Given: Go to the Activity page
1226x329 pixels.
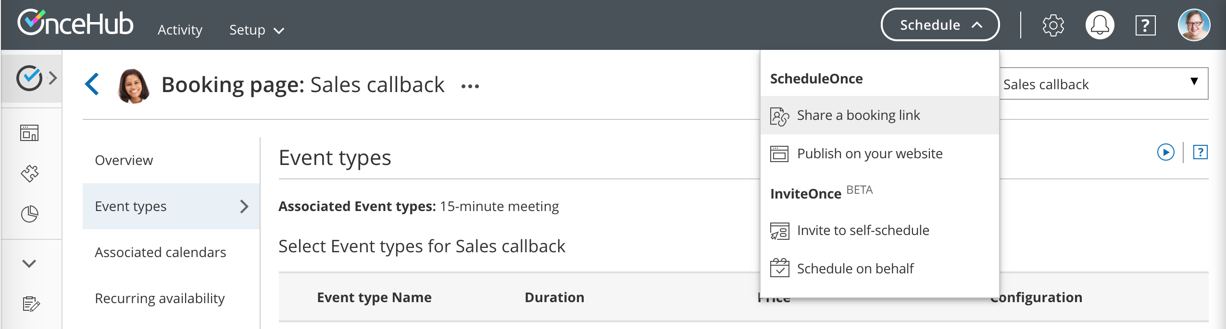Looking at the screenshot, I should pyautogui.click(x=180, y=30).
